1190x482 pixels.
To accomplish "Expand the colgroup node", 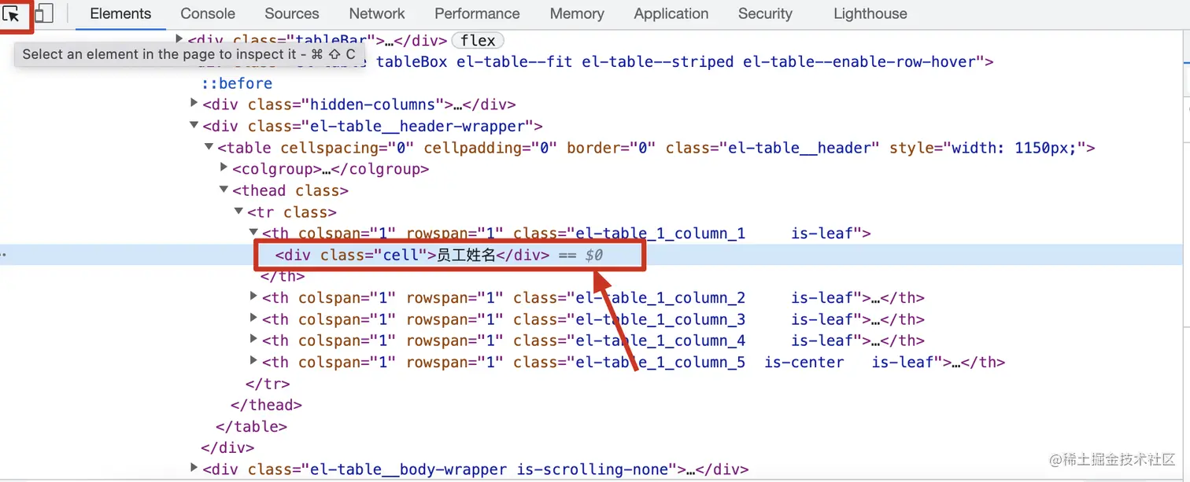I will [x=224, y=167].
